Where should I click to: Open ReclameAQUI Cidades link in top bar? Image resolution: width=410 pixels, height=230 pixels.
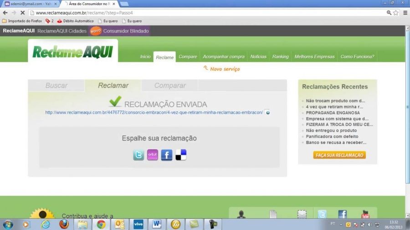point(61,31)
